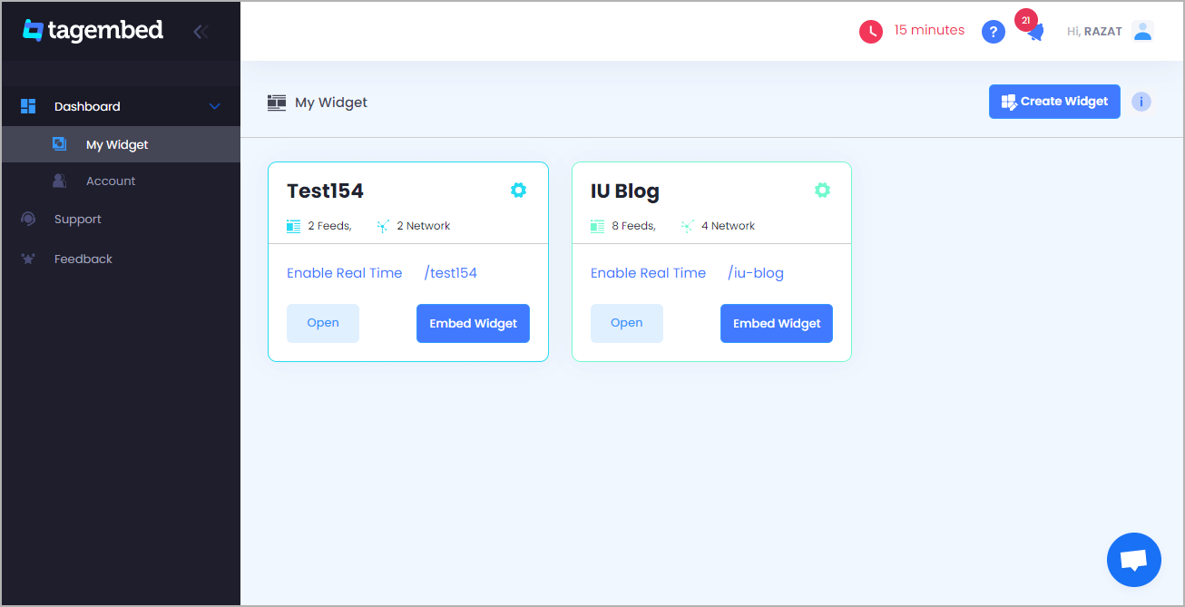Open Account in sidebar menu
Screen dimensions: 1185x607
(121, 181)
